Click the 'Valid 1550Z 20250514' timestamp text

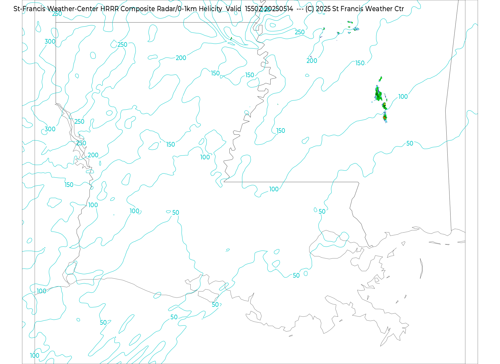(259, 9)
